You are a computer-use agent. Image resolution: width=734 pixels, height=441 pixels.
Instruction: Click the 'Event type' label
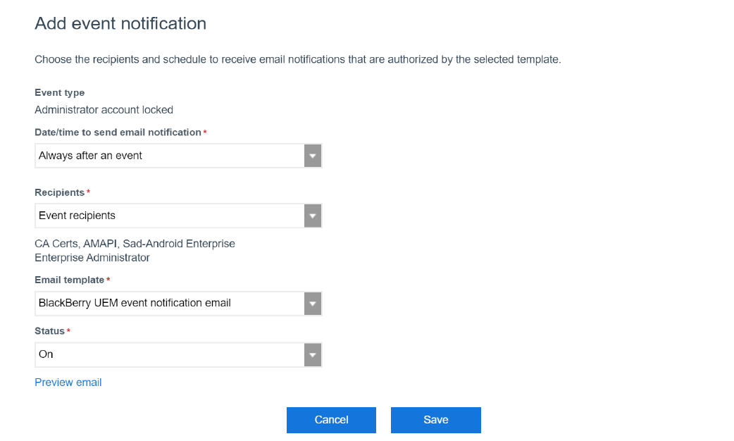pyautogui.click(x=60, y=93)
